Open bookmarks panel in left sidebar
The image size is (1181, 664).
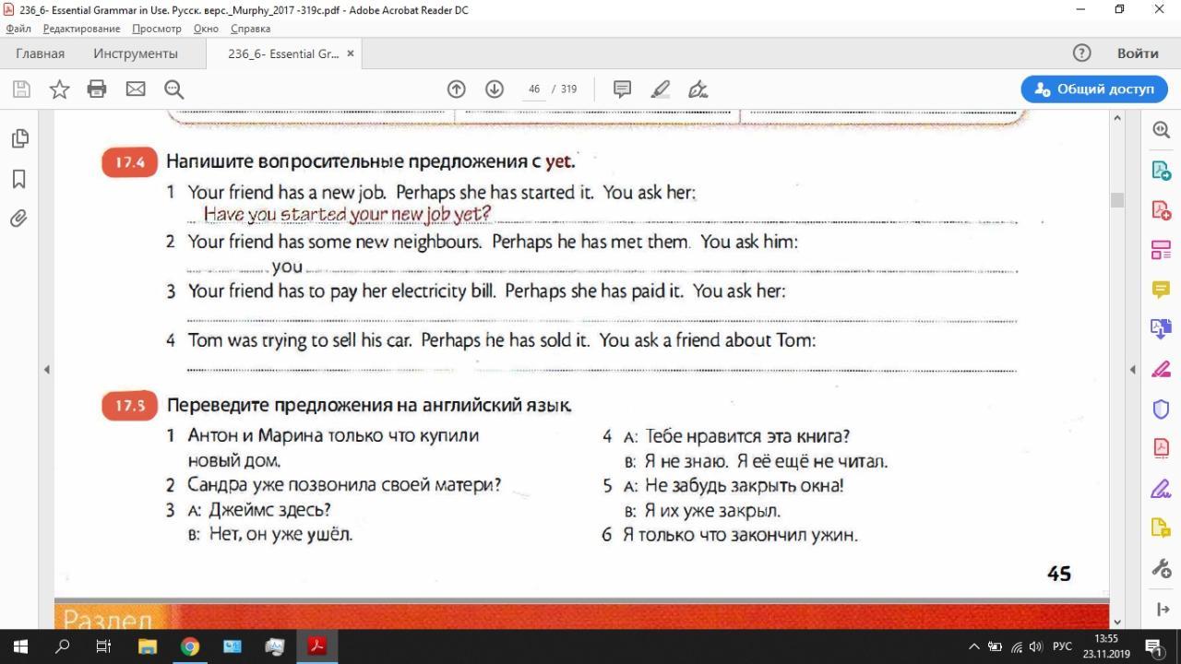click(19, 179)
